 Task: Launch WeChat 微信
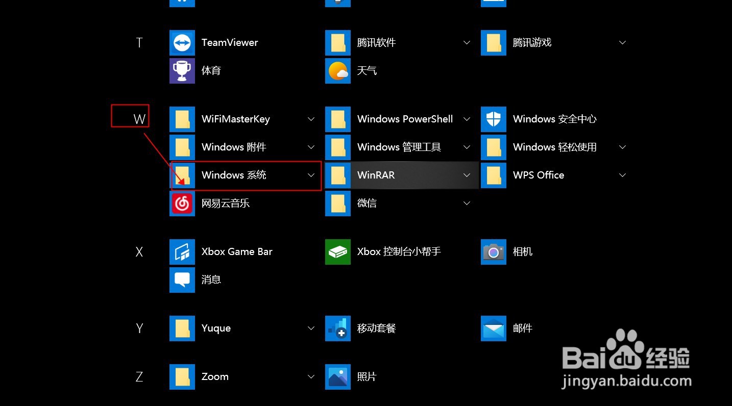click(367, 203)
